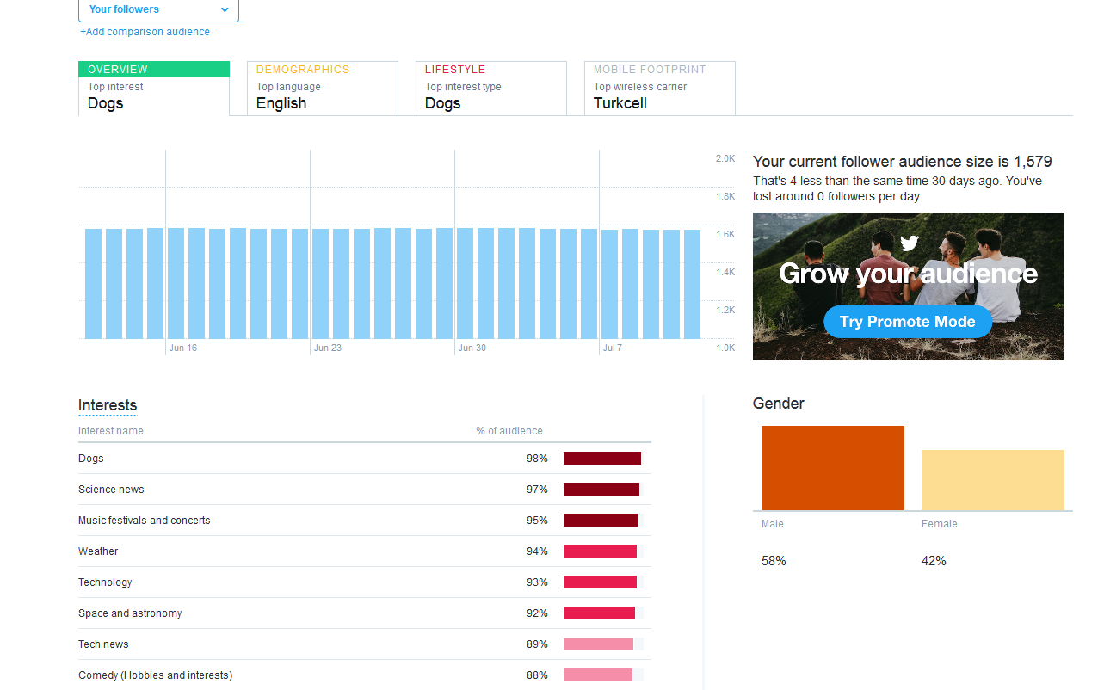Click the Jun 30 chart date label

(472, 348)
